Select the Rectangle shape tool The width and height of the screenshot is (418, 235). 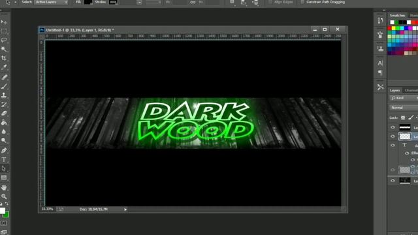pyautogui.click(x=4, y=178)
